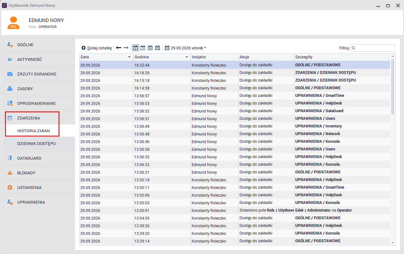The image size is (404, 254).
Task: Click the Edmund Nowy user avatar
Action: (x=13, y=23)
